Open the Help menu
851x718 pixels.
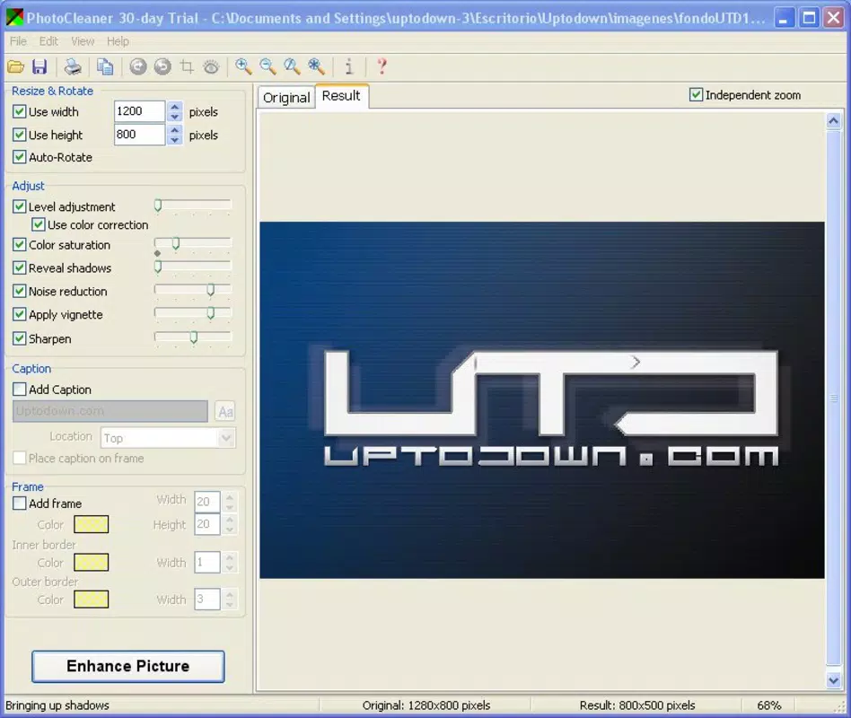118,41
